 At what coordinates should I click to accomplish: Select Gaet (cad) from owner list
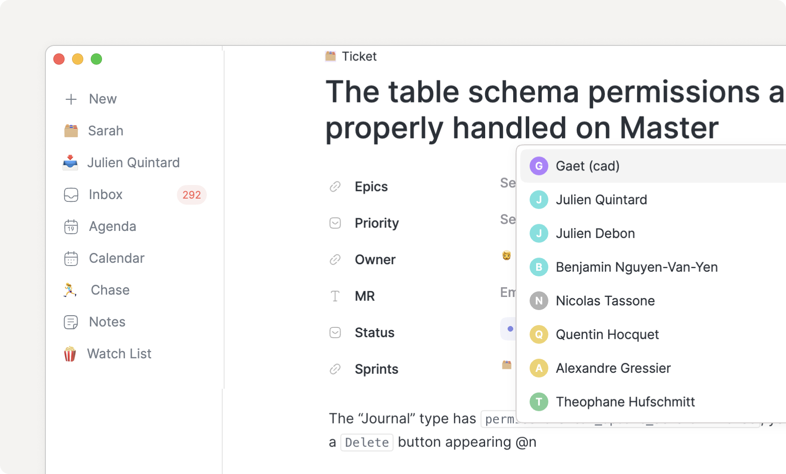point(588,166)
